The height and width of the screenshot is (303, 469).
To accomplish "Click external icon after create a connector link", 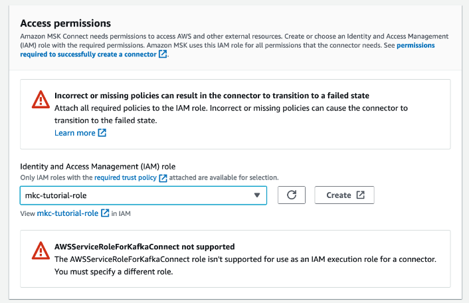I will 163,55.
